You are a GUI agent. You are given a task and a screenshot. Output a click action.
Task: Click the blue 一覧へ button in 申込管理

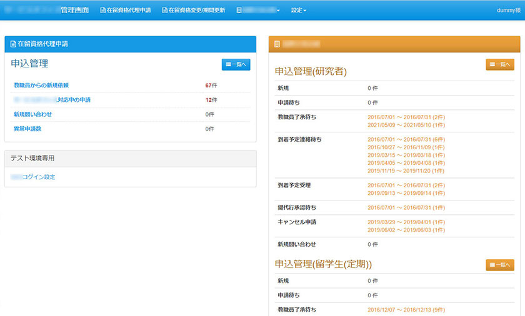(236, 64)
